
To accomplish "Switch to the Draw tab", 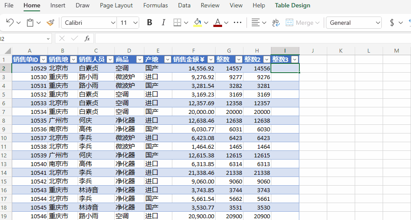I will (82, 6).
